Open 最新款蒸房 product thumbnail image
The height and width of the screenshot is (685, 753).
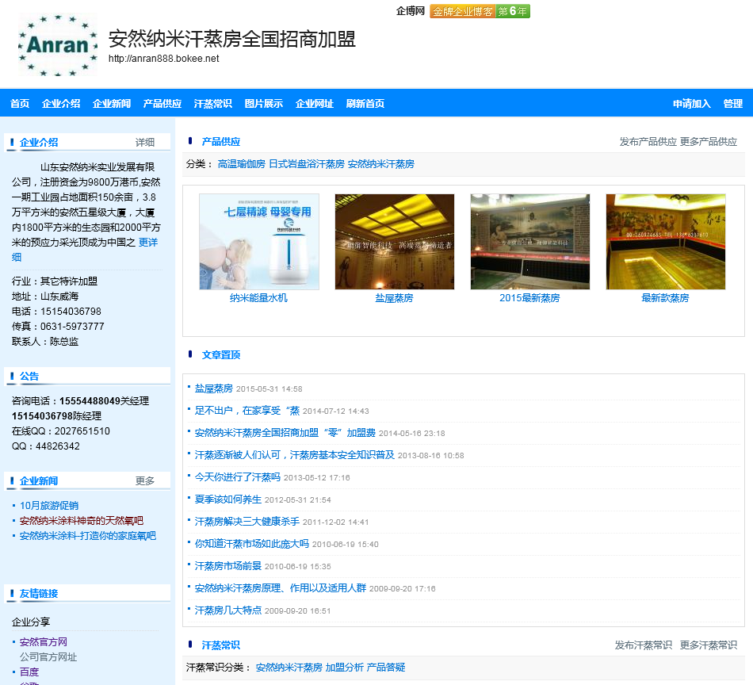click(x=666, y=242)
